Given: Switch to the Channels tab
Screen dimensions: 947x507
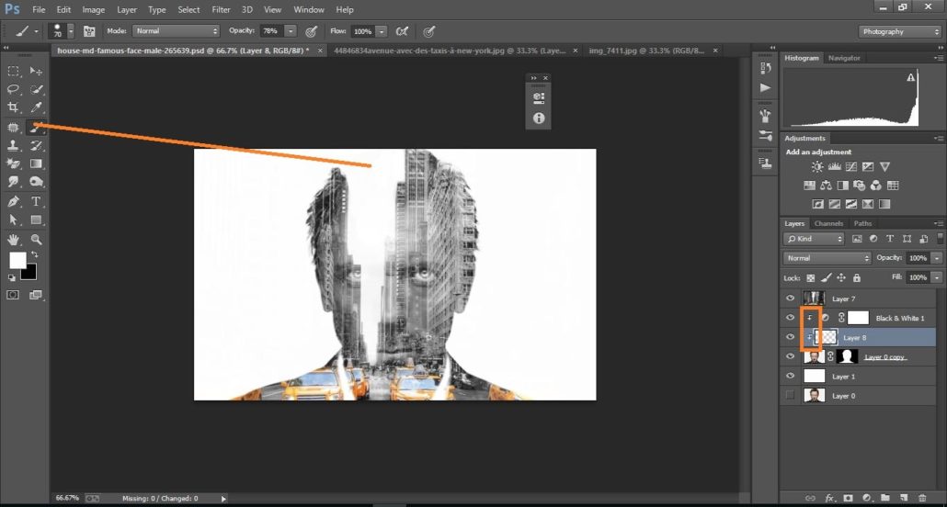Looking at the screenshot, I should (x=828, y=223).
